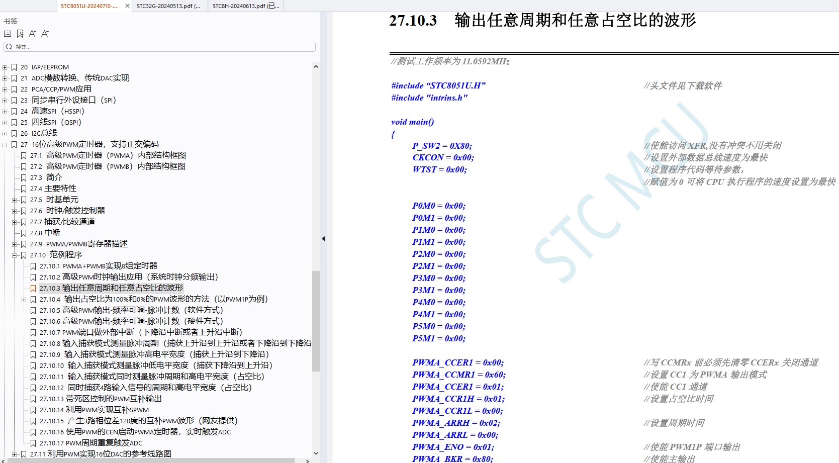Click bookmark icon beside 27.10.15 产生3路相位差
Viewport: 839px width, 463px height.
pos(33,421)
